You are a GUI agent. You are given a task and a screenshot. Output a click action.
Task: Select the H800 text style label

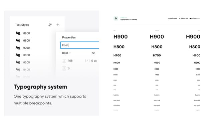[26, 41]
